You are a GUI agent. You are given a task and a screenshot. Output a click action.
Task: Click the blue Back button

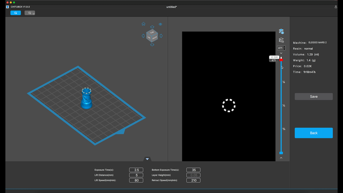[x=314, y=133]
